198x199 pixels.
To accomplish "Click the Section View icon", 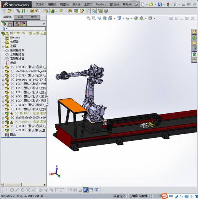I will 105,18.
